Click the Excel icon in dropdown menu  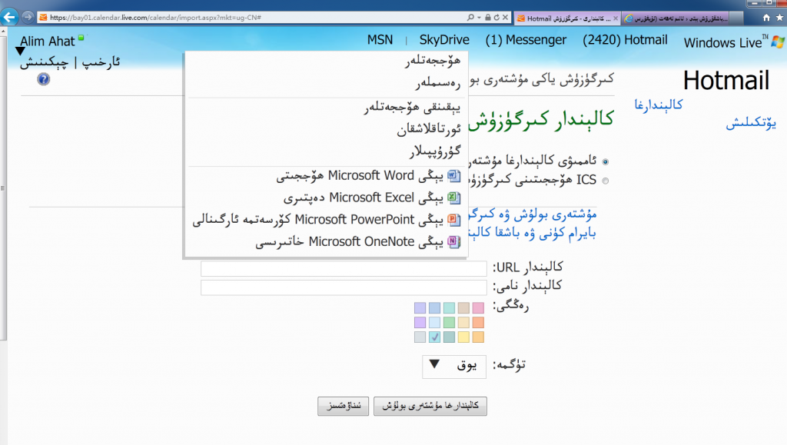(453, 198)
